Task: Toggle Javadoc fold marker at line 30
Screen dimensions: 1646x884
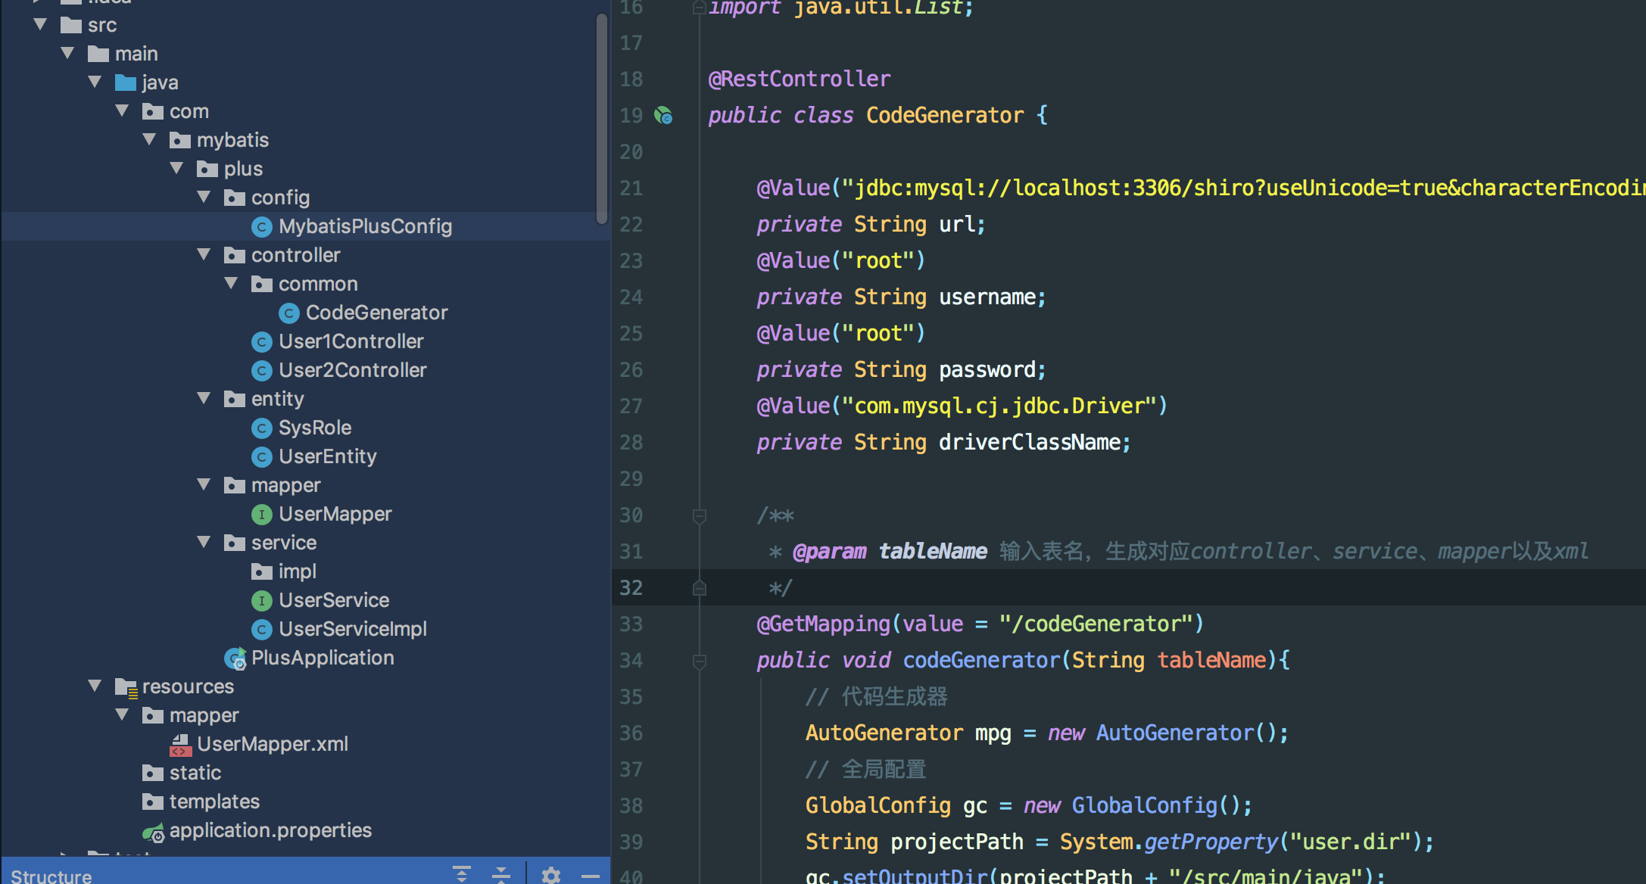Action: (700, 516)
